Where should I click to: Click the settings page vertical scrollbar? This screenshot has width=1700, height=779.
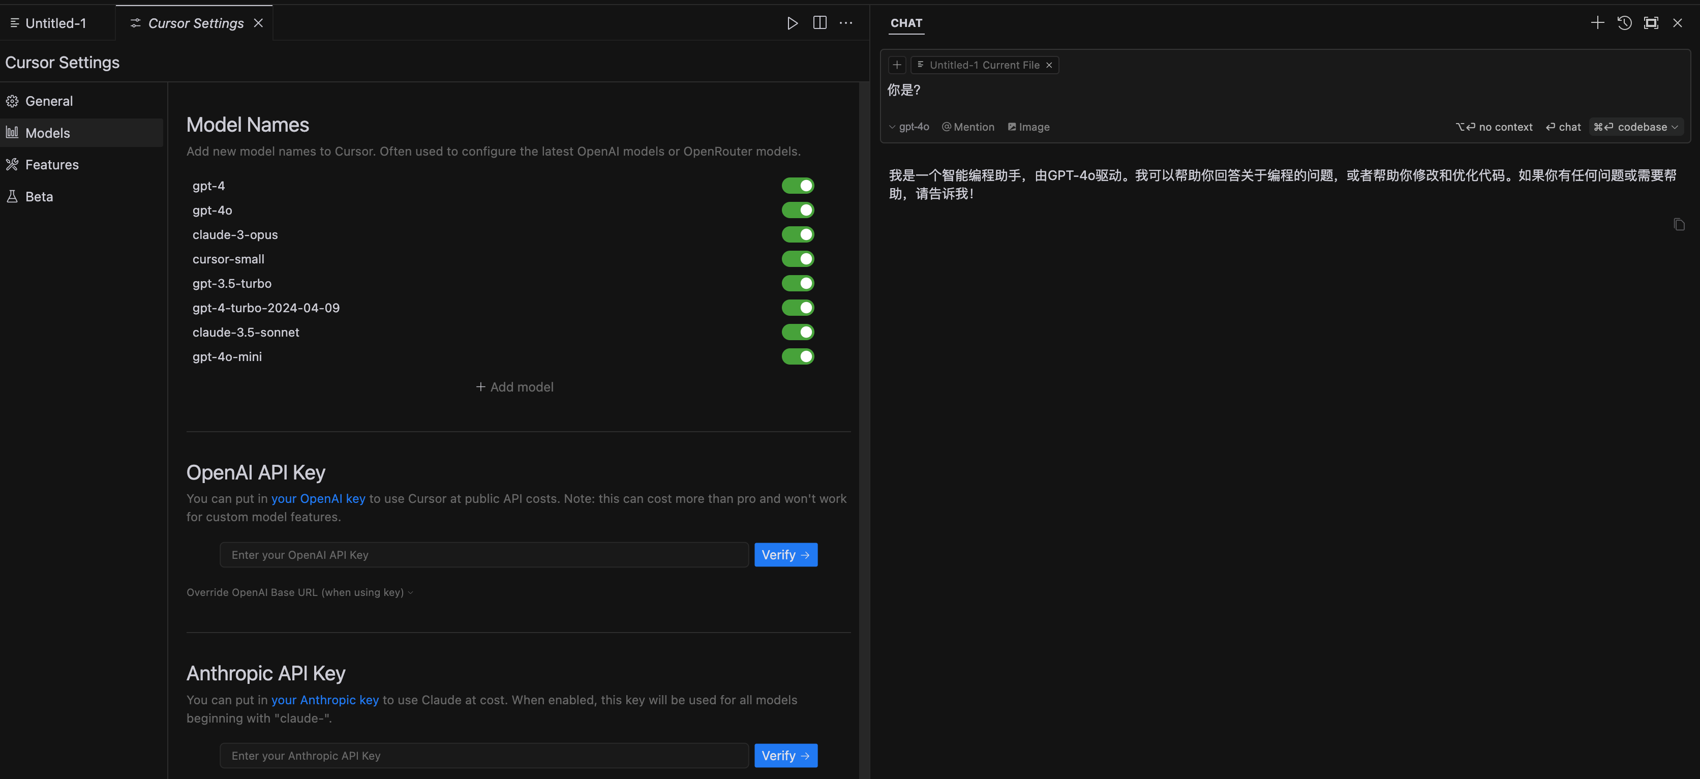pos(863,429)
